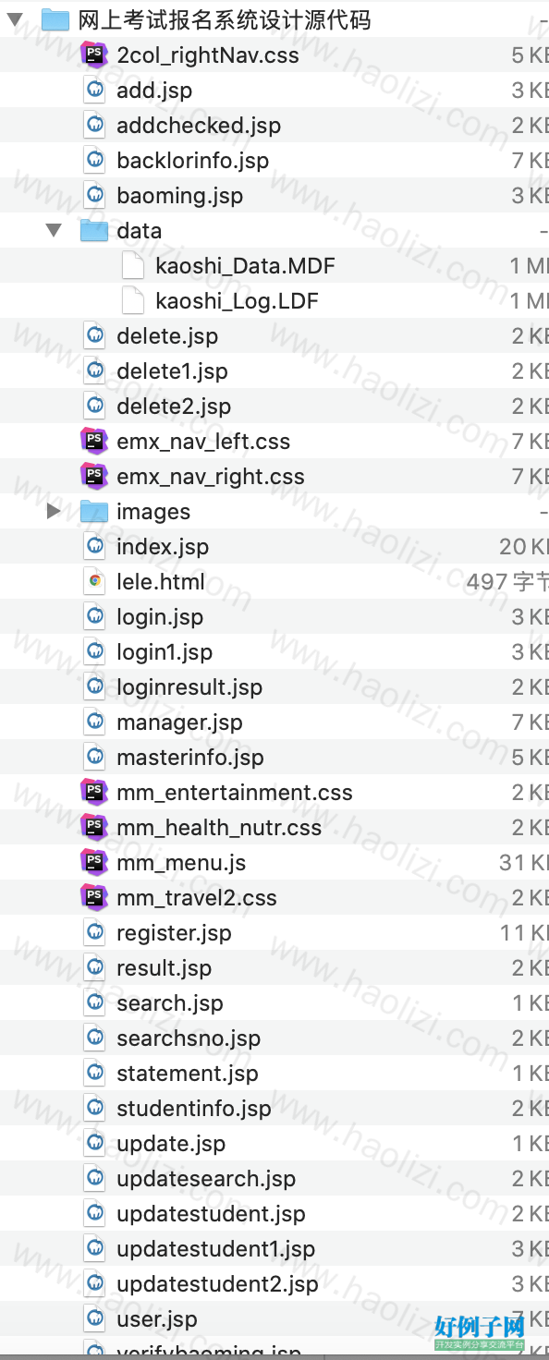Click the Chrome icon next to lele.html

(94, 582)
